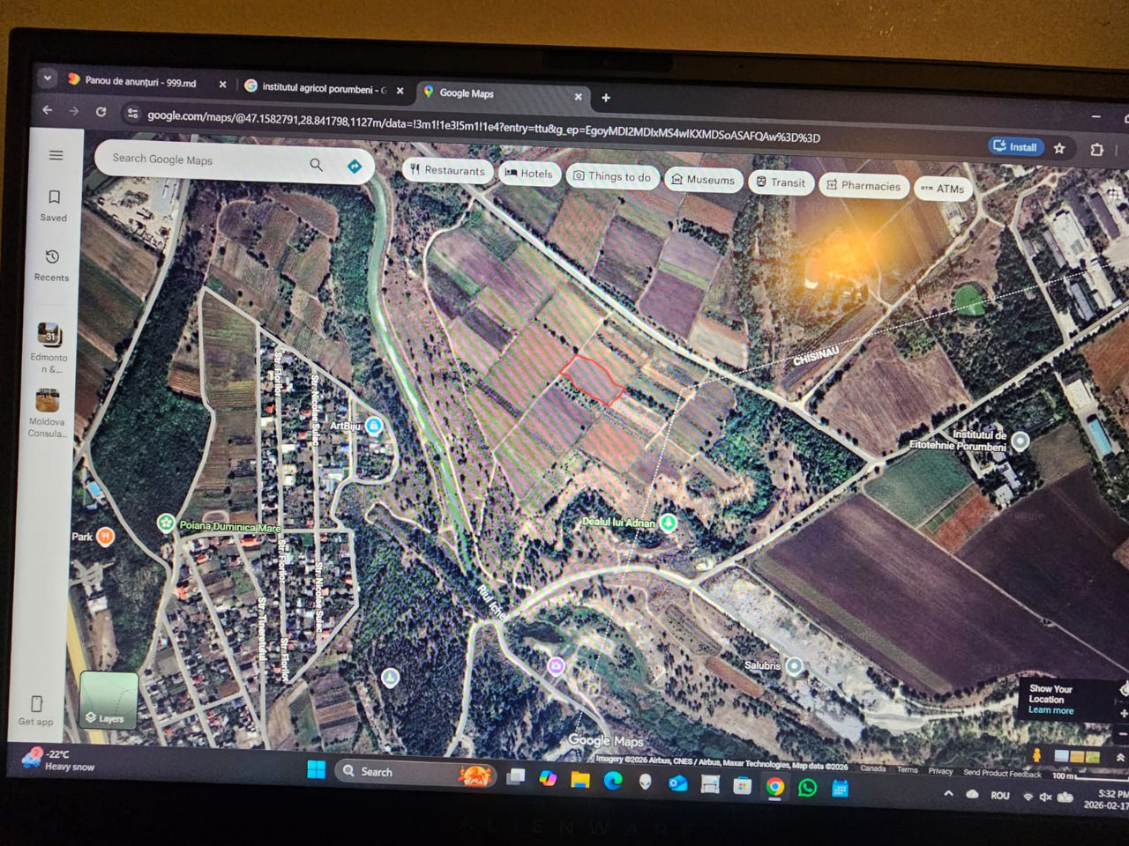This screenshot has width=1129, height=846.
Task: Install the Google Maps app
Action: click(1016, 146)
